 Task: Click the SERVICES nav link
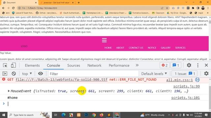click(180, 48)
